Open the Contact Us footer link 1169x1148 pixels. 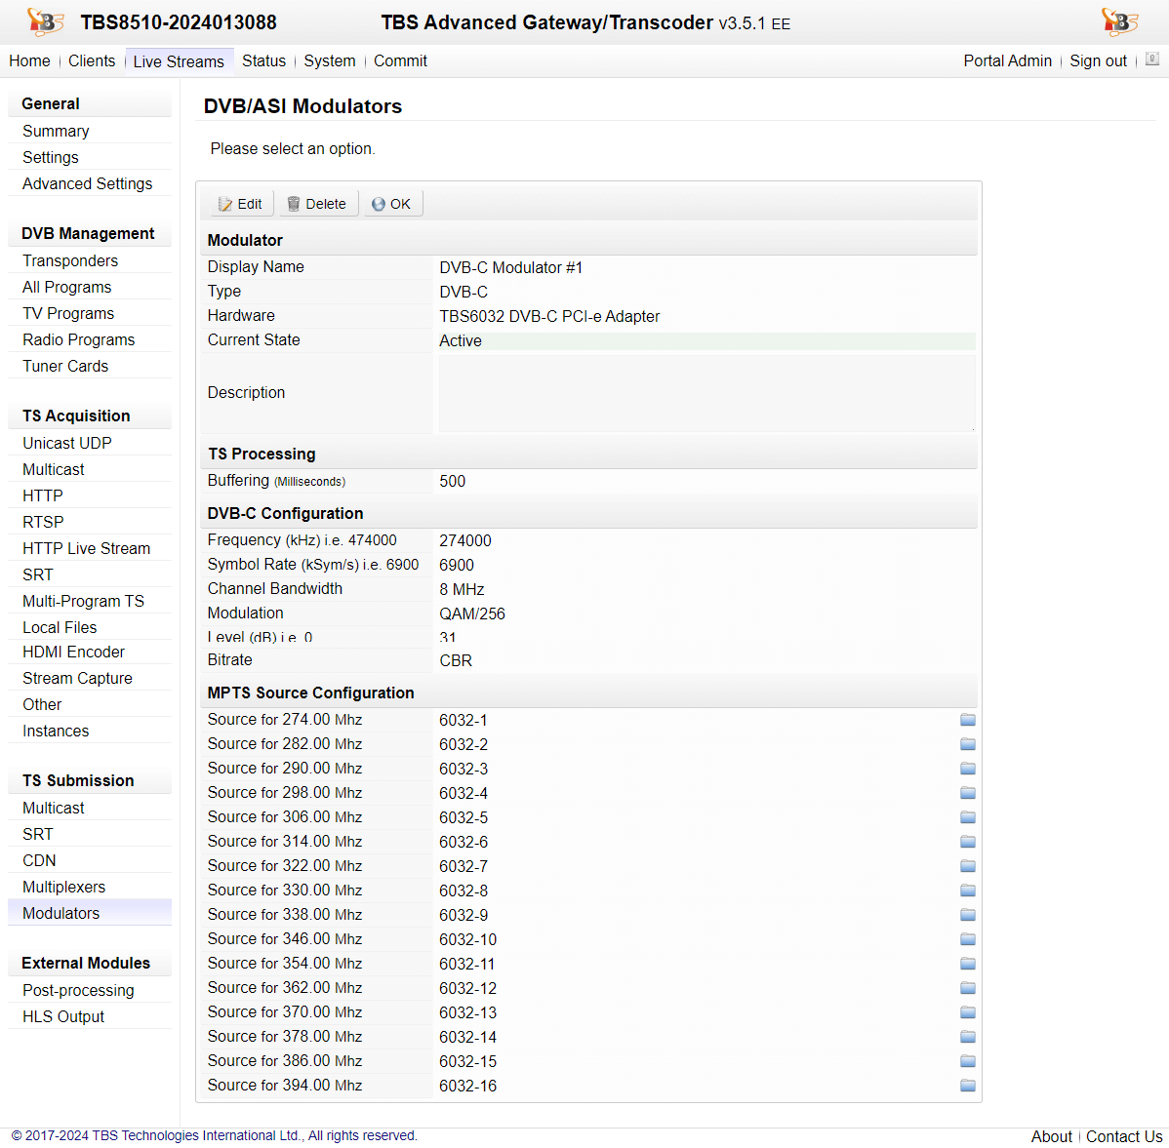[x=1124, y=1136]
